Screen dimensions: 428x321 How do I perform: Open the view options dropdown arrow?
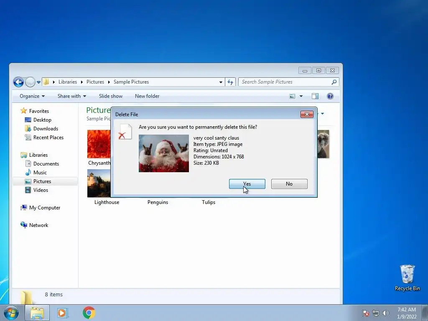301,96
